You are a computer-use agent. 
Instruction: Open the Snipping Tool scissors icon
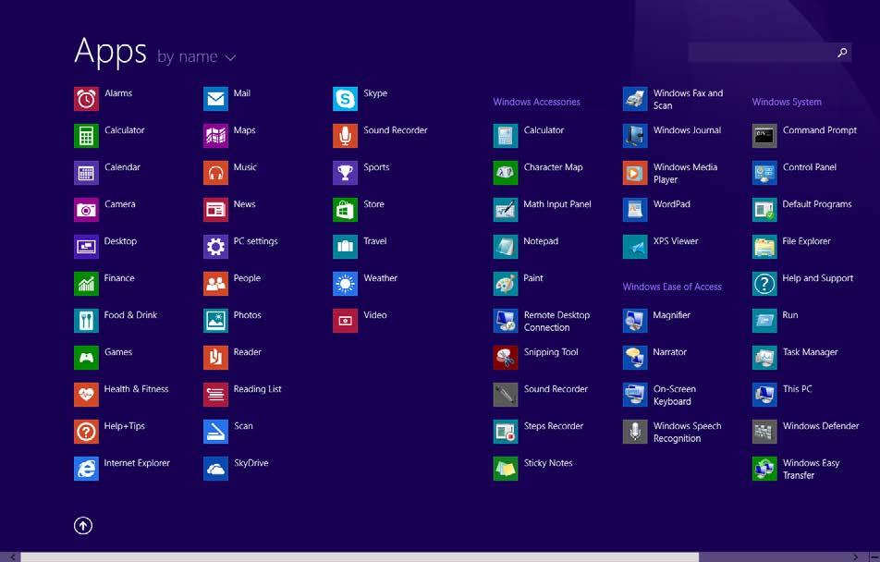506,358
